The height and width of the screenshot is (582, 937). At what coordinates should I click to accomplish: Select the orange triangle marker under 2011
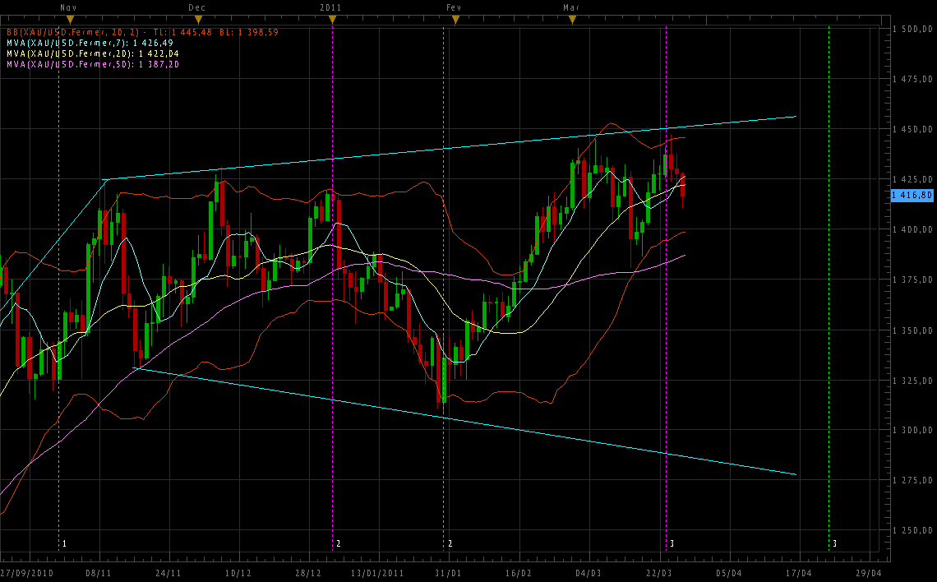pos(330,19)
